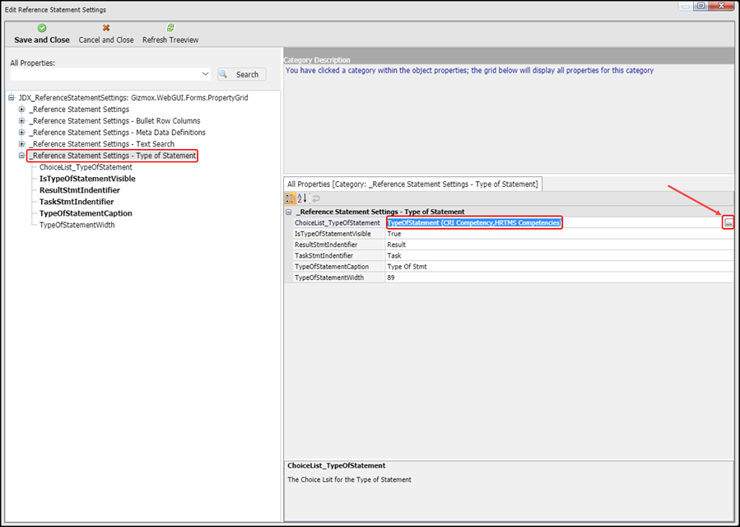Collapse the category header in property grid
The height and width of the screenshot is (527, 740).
click(289, 212)
